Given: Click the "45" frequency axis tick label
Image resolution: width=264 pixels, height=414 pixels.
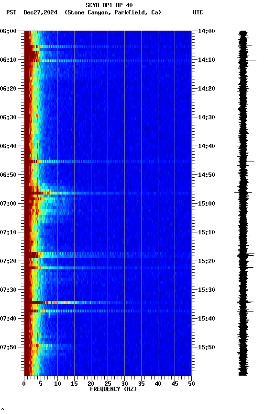Looking at the screenshot, I should pyautogui.click(x=175, y=384).
